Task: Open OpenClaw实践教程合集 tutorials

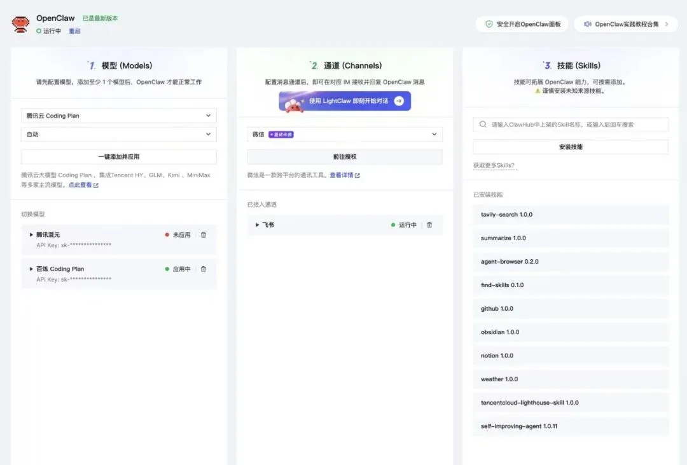Action: pos(626,24)
